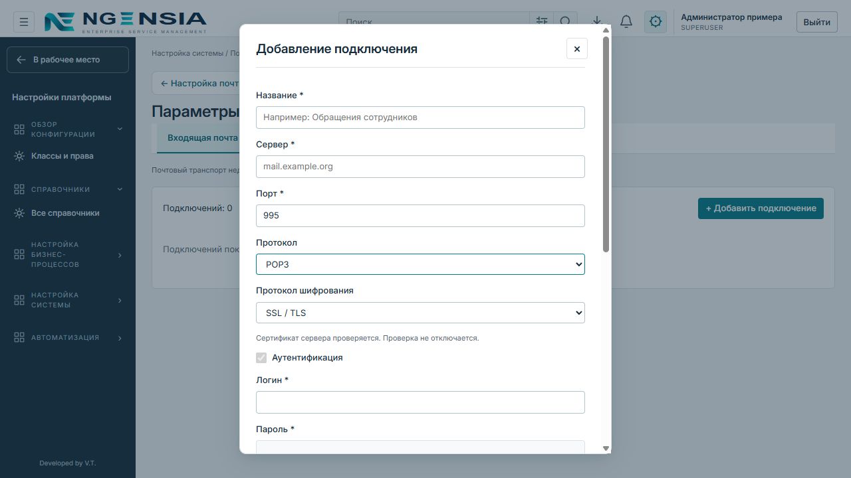Click the NGENSIA logo
The width and height of the screenshot is (851, 478).
point(126,22)
